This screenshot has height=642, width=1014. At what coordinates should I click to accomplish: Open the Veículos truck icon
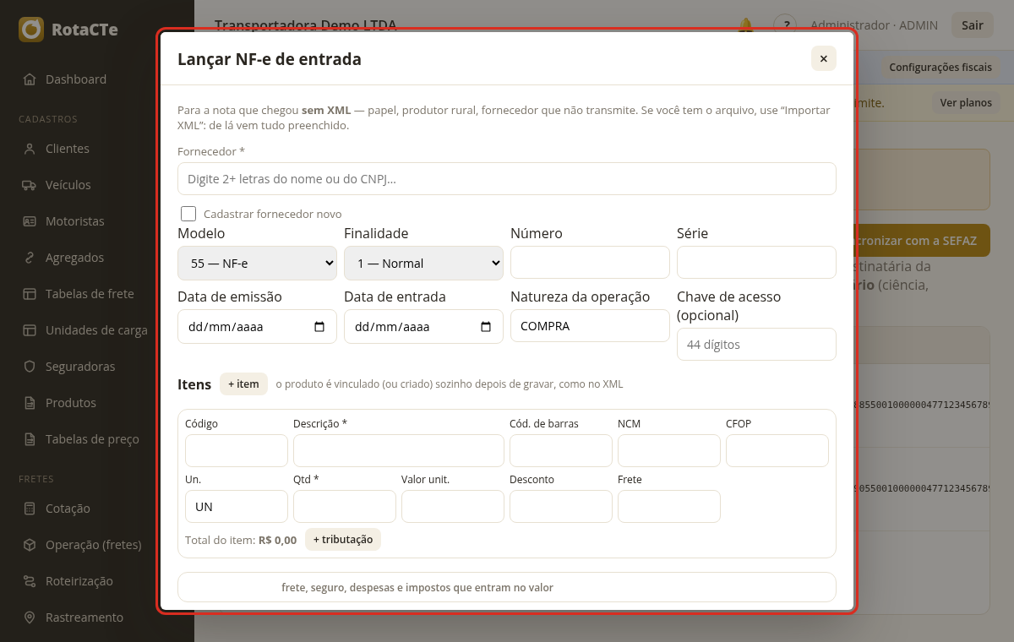tap(30, 185)
